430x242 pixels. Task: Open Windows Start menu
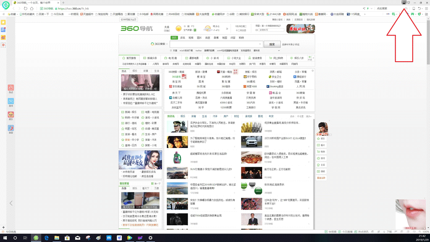coord(5,238)
